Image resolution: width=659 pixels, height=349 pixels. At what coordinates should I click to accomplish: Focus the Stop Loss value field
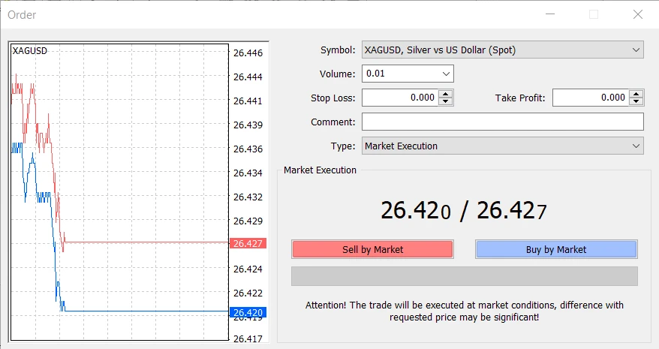click(x=399, y=98)
